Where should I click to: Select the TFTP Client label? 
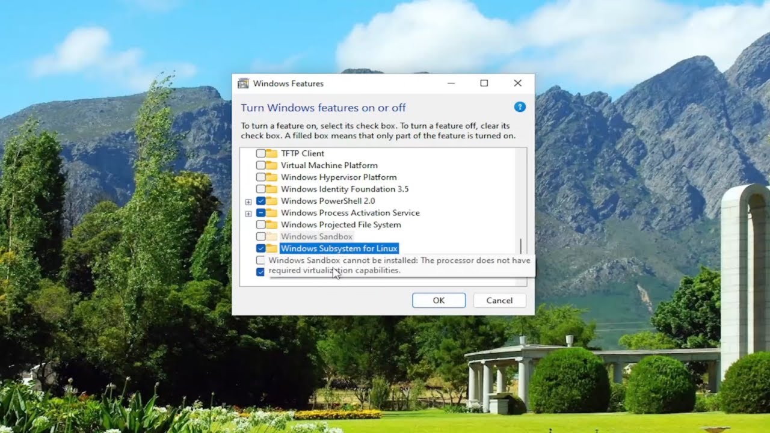tap(303, 153)
